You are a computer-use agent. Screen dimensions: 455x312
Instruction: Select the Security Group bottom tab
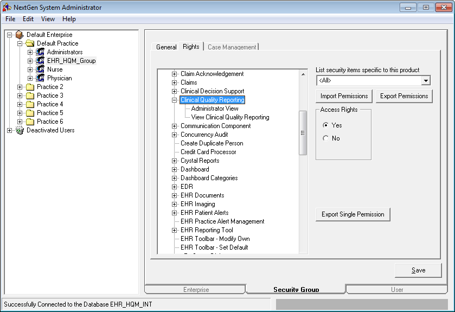296,289
